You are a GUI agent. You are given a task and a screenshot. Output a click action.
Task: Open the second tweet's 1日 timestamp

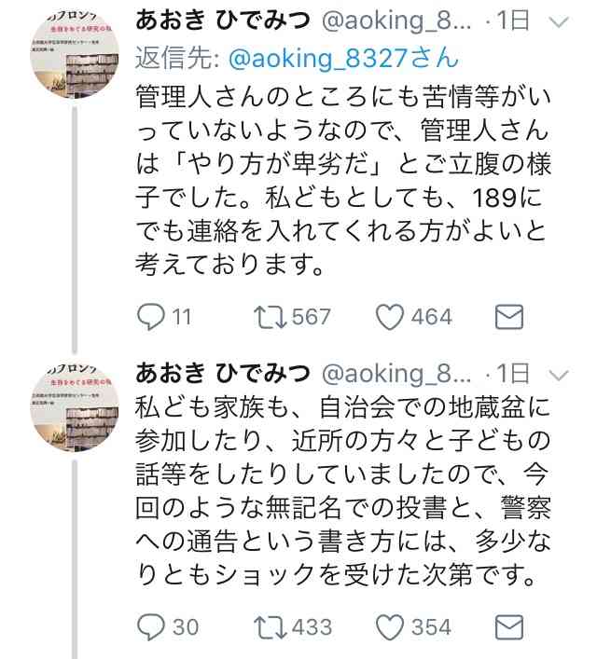coord(517,374)
